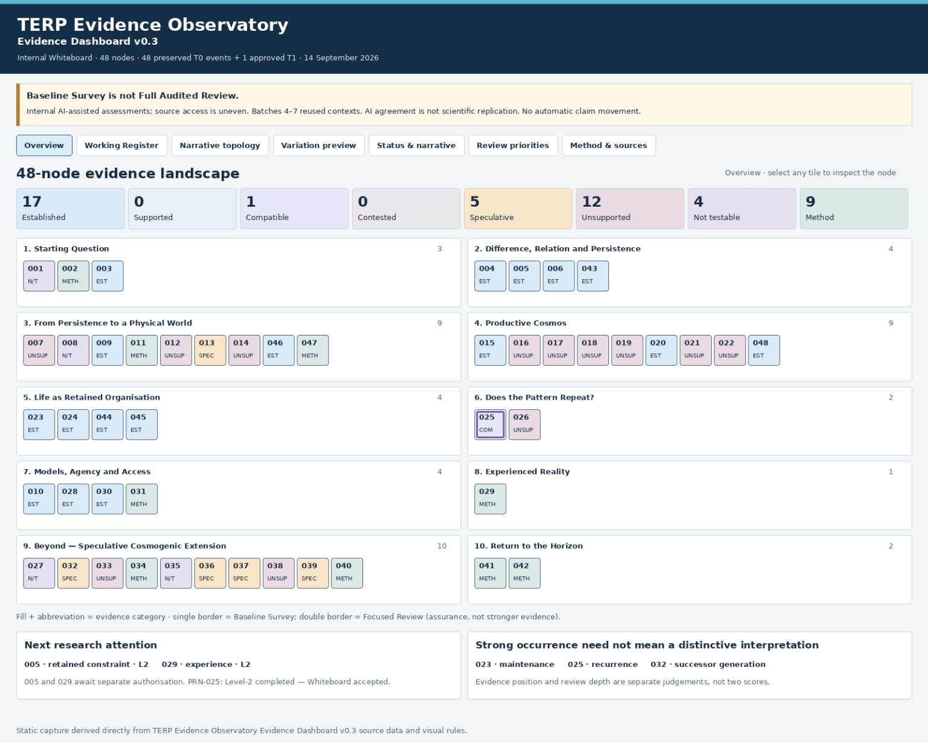Inspect node tile 029 METH
This screenshot has width=928, height=743.
(490, 499)
